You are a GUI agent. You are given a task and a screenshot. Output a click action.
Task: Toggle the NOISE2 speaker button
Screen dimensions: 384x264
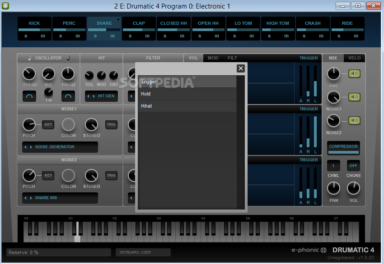(x=354, y=120)
